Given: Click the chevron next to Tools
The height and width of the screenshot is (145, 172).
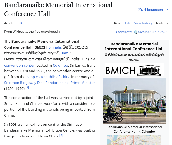Looking at the screenshot, I should 168,23.
